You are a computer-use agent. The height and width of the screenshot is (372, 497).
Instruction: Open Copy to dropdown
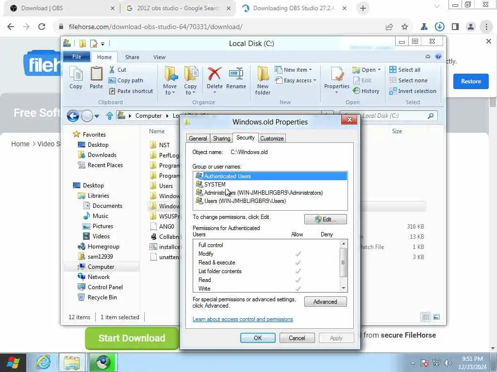pos(190,80)
